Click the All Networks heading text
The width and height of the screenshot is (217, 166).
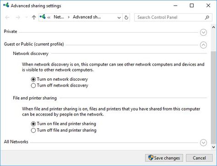16,142
